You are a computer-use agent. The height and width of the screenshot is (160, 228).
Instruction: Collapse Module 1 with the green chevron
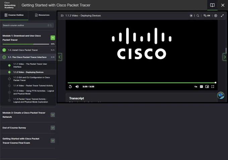click(x=53, y=38)
